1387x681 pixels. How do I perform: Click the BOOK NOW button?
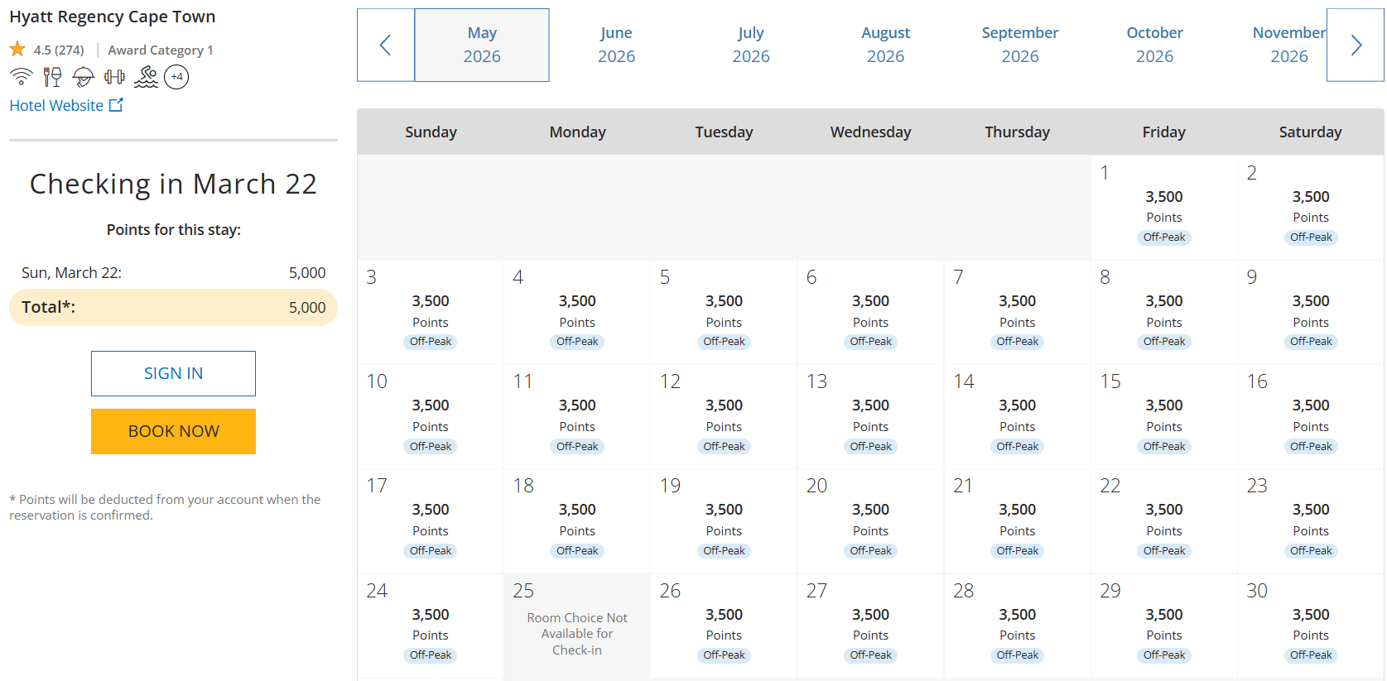[173, 431]
